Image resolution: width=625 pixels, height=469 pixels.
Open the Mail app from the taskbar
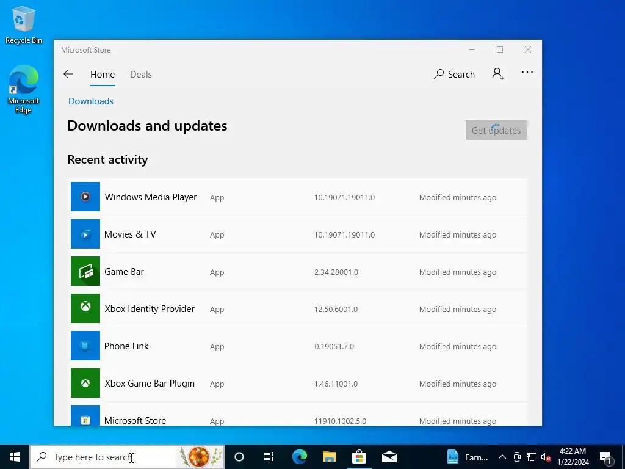click(x=389, y=457)
